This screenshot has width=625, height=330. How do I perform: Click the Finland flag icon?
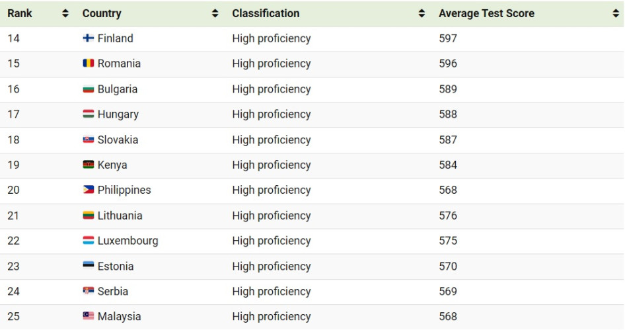pos(88,38)
